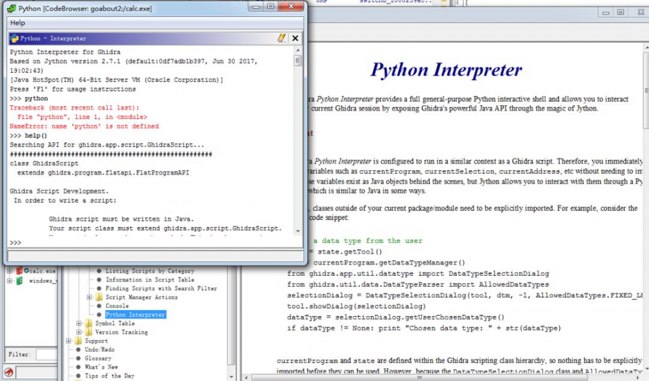Open the Tips of the Day topic
Image resolution: width=649 pixels, height=381 pixels.
point(110,376)
